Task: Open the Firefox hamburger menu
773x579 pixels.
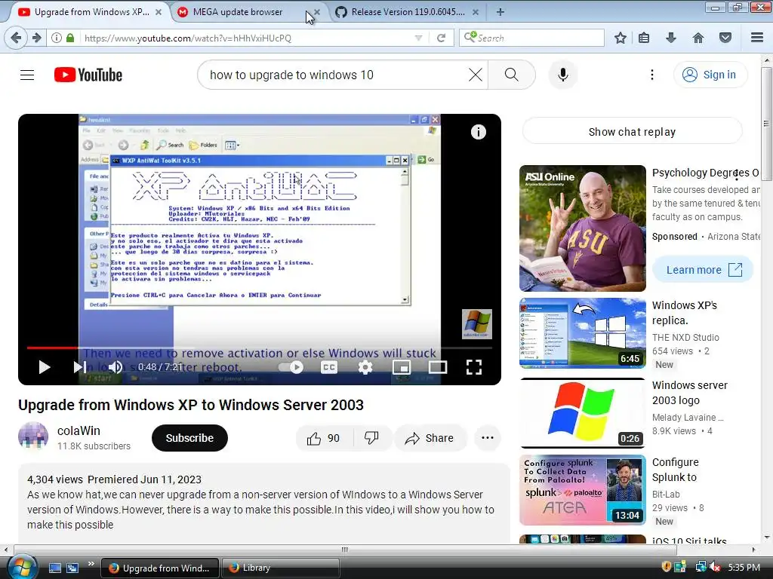Action: tap(757, 38)
